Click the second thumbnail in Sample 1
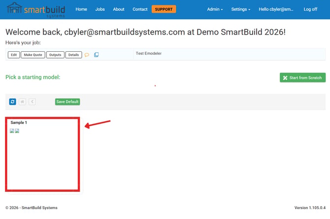Viewport: 330px width, 219px height. (x=17, y=131)
